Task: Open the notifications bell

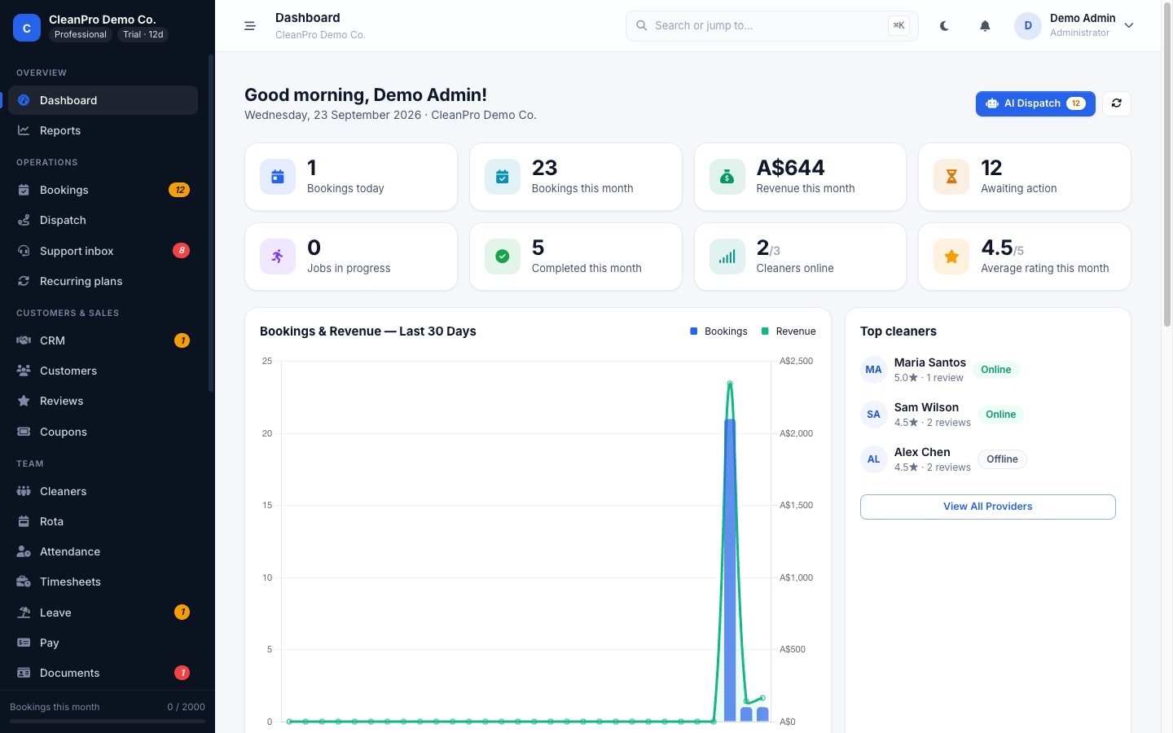Action: point(985,26)
